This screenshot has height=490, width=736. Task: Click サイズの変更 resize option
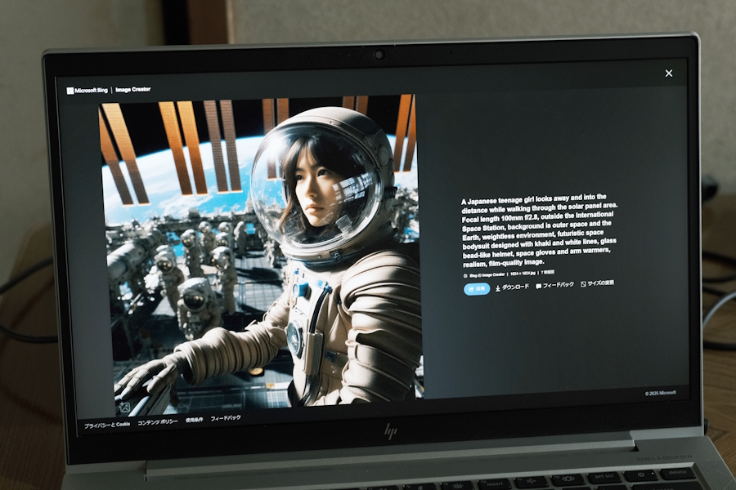coord(597,283)
